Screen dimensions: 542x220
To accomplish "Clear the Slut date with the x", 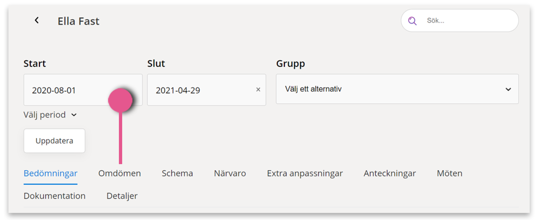I will click(258, 90).
